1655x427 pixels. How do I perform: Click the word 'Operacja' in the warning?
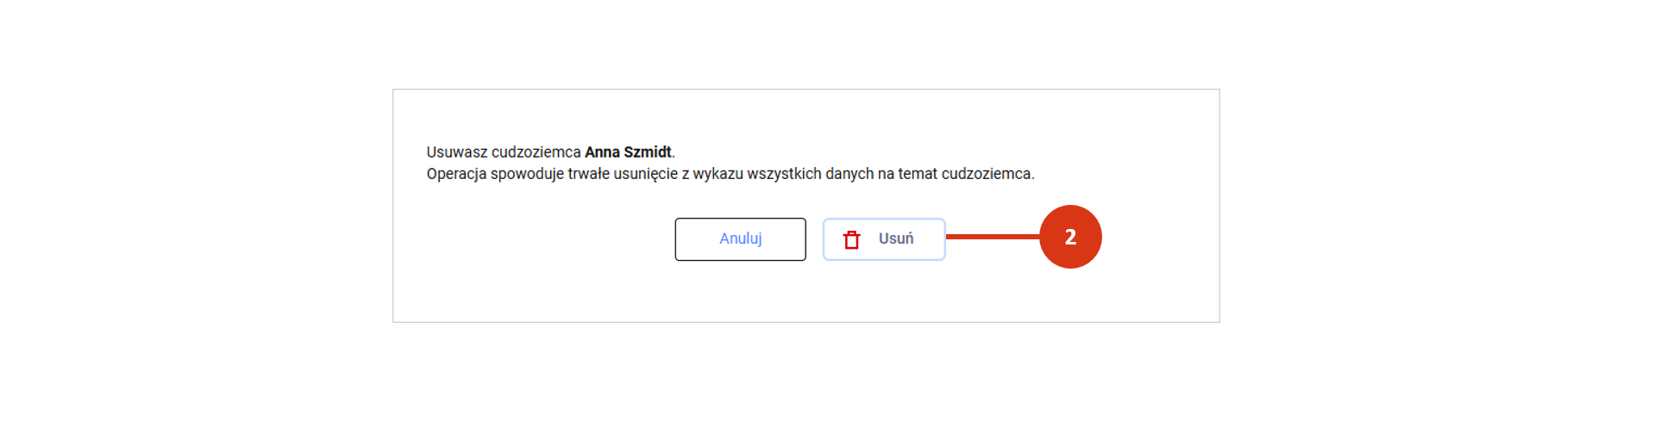point(456,174)
